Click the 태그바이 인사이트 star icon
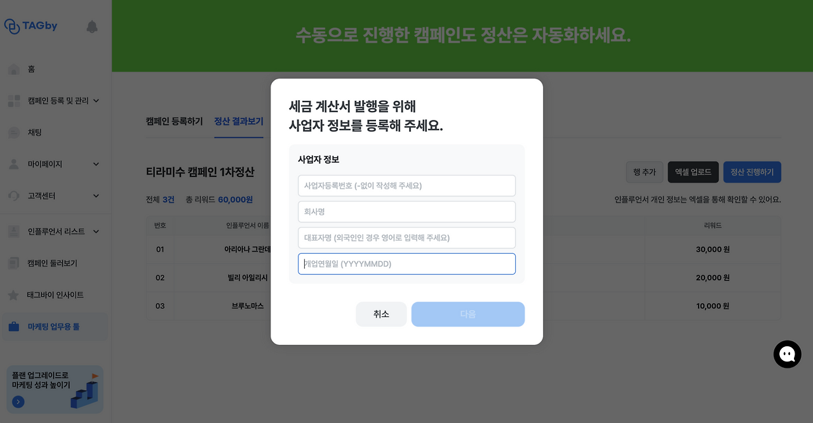Viewport: 813px width, 423px height. tap(14, 294)
